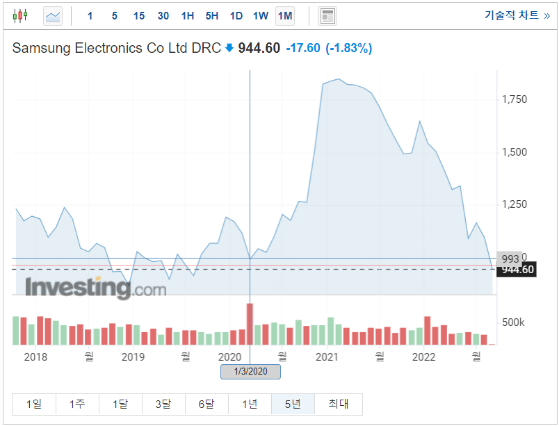Click the 1,750 price axis label
The height and width of the screenshot is (426, 559).
tap(514, 99)
